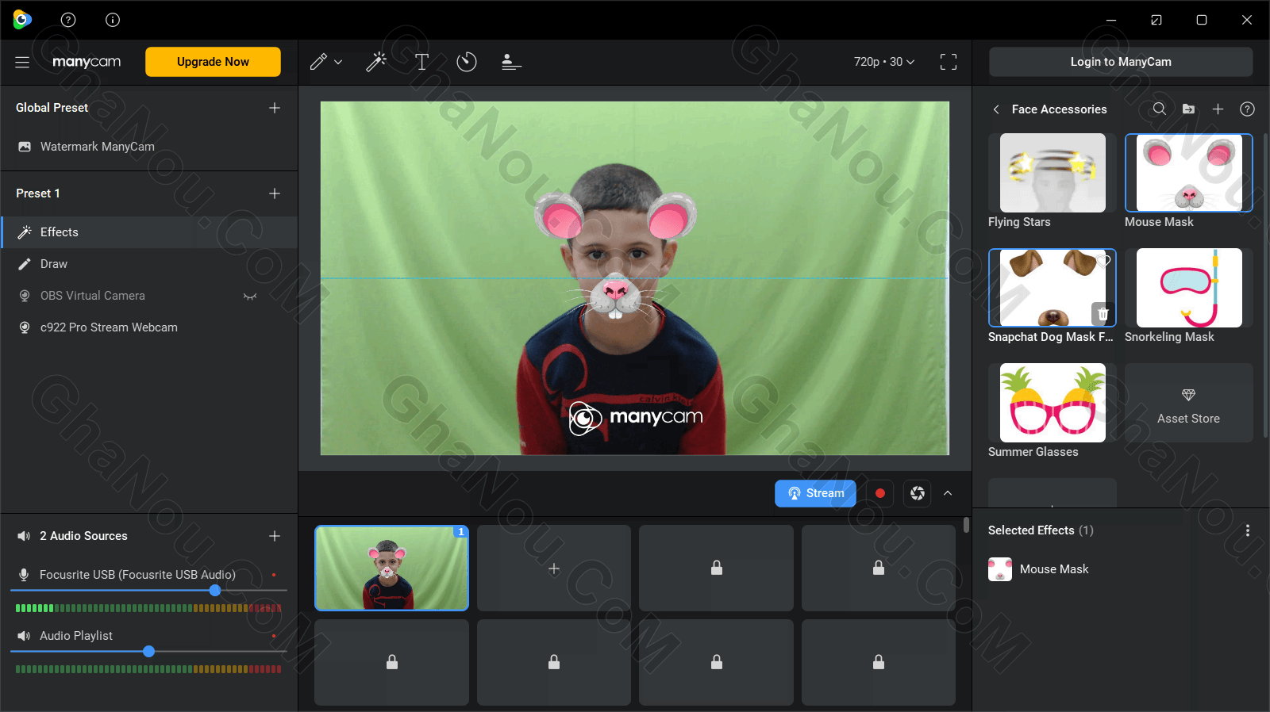The image size is (1270, 712).
Task: Mute the Focusrite USB microphone icon
Action: click(24, 575)
